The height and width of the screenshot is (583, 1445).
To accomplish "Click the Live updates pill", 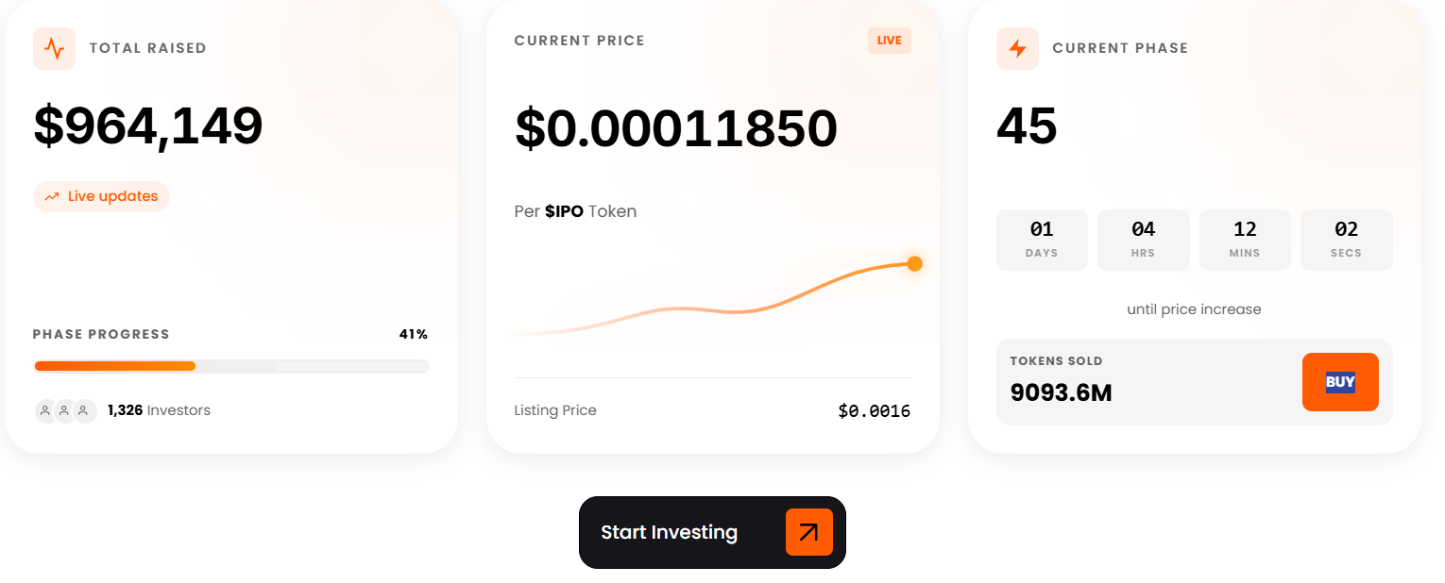I will 102,196.
